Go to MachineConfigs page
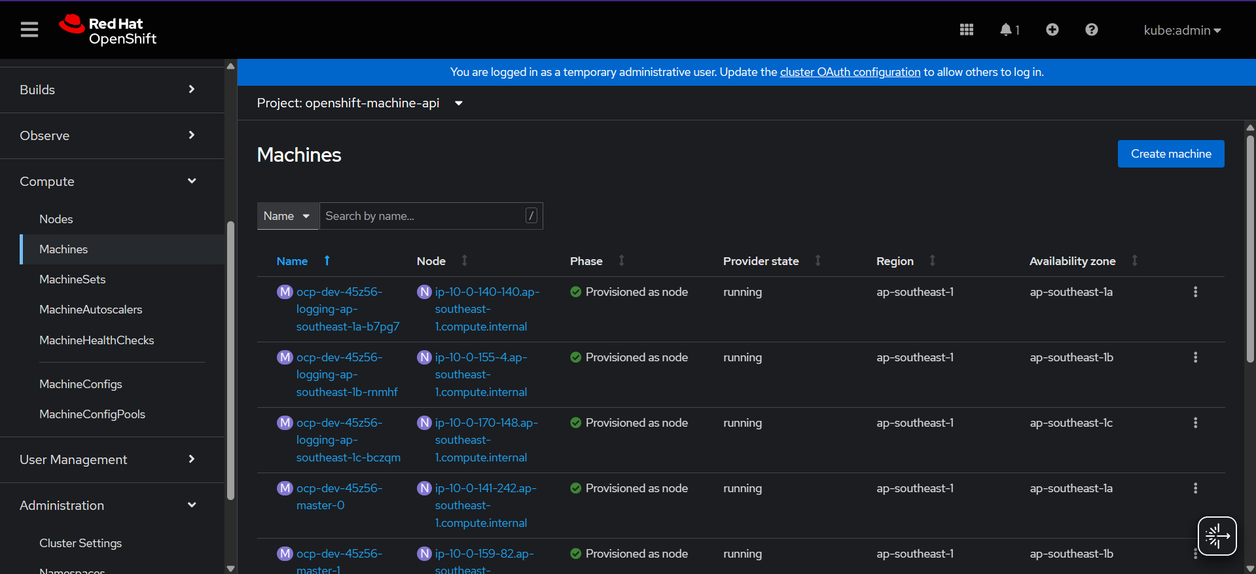The image size is (1256, 574). (81, 384)
